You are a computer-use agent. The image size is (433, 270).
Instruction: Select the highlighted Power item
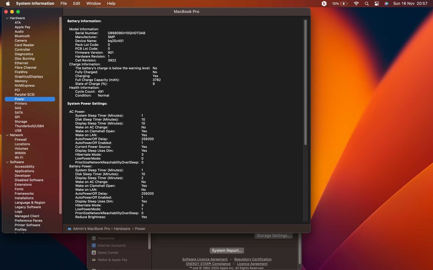tap(30, 99)
